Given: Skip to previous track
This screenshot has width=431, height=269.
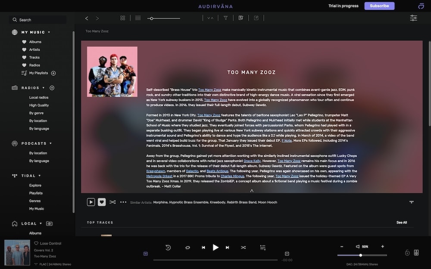Looking at the screenshot, I should pyautogui.click(x=203, y=247).
